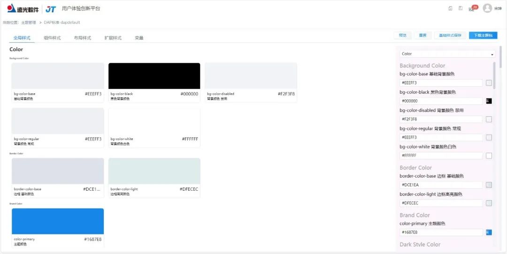Select the color-primary blue preview card
Screen dimensions: 507x254
(x=58, y=221)
